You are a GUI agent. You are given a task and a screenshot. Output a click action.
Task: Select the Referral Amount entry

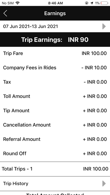tap(55, 139)
